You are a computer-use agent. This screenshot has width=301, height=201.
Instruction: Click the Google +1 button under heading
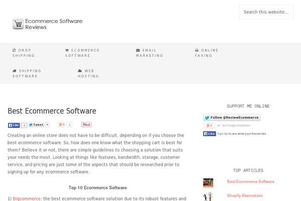pos(62,125)
